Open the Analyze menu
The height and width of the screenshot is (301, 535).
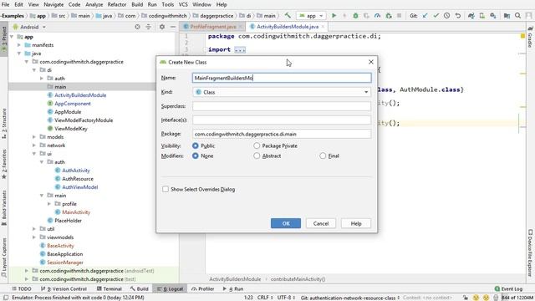[x=94, y=4]
